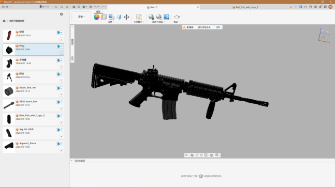Click the Render teapot icon
The image size is (335, 188).
click(177, 17)
